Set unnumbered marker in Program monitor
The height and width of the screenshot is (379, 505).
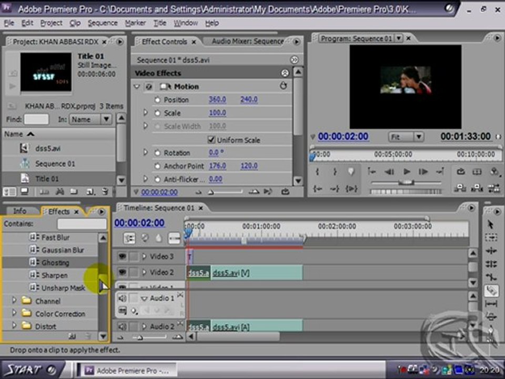pyautogui.click(x=351, y=172)
